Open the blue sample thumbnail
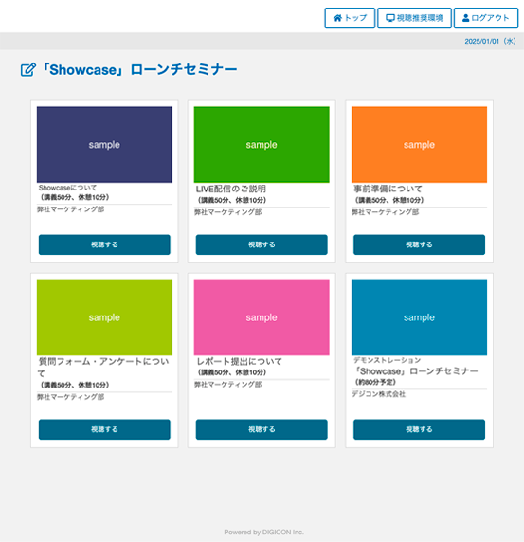This screenshot has width=524, height=542. click(x=419, y=317)
